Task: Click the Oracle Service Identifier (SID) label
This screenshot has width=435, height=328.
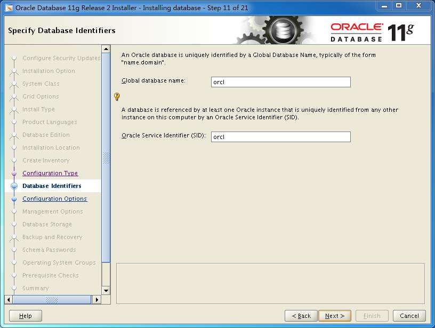Action: point(164,135)
